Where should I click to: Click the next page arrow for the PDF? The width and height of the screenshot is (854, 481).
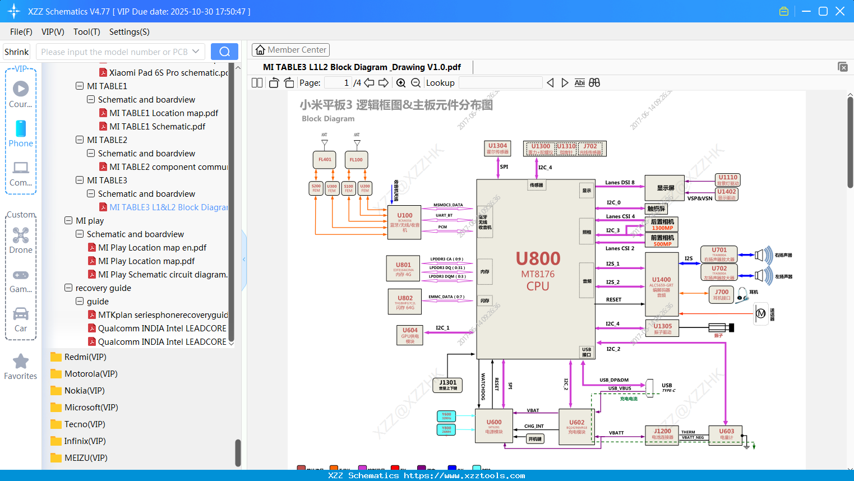pos(384,82)
